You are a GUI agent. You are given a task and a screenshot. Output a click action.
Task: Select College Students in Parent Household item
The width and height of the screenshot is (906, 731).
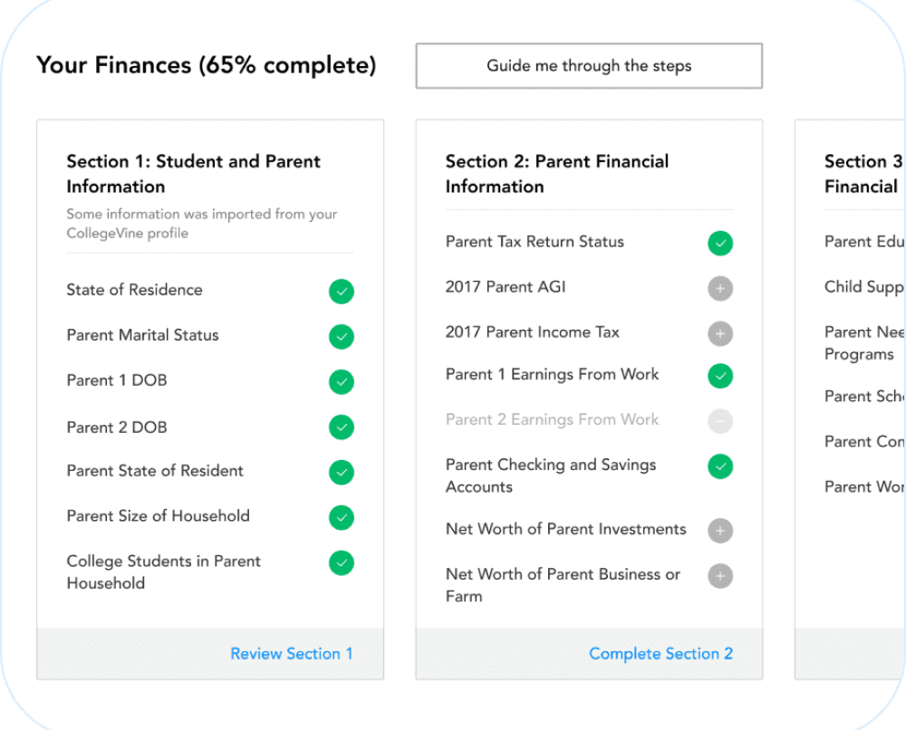163,572
